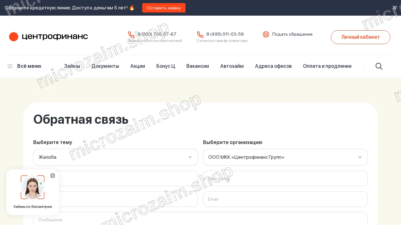This screenshot has height=225, width=401.
Task: Click phone icon next to 8 (800) 700-37-67
Action: click(x=131, y=34)
